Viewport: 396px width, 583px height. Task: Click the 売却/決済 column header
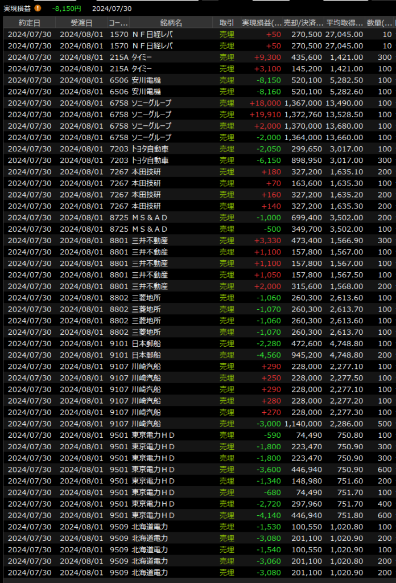pyautogui.click(x=304, y=23)
